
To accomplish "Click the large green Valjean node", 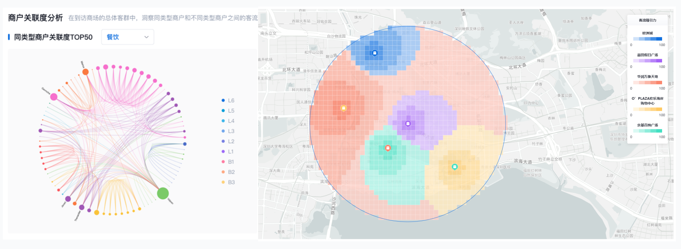I will [x=163, y=193].
